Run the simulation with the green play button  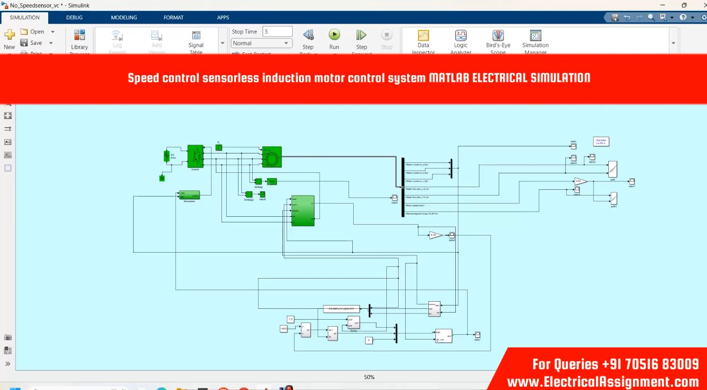334,35
